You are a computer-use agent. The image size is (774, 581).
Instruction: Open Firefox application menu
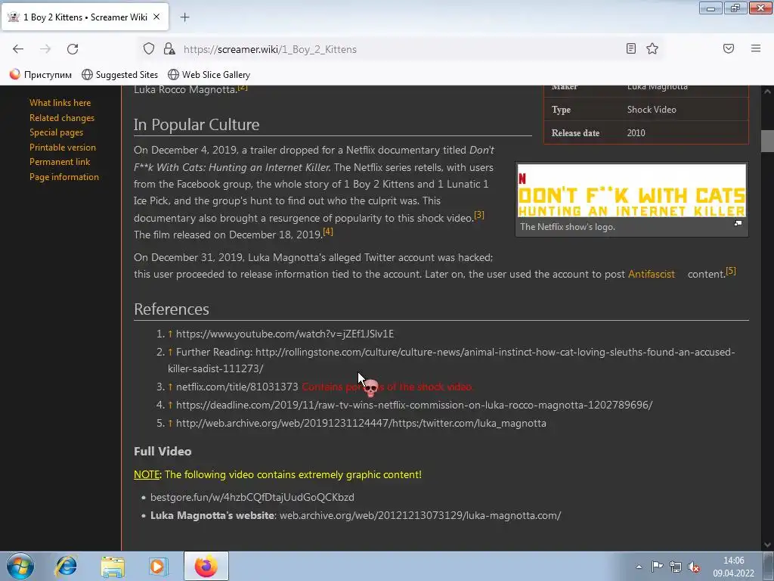point(756,48)
